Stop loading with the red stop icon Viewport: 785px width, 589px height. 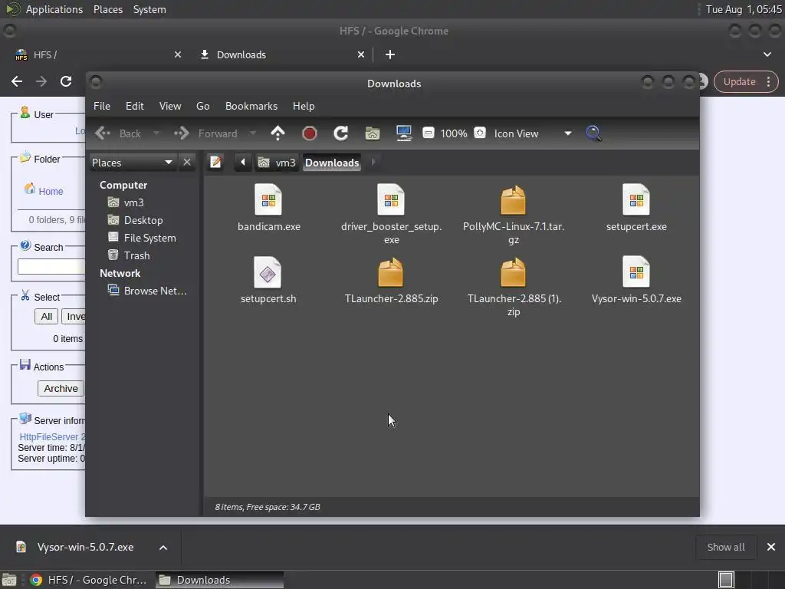pyautogui.click(x=310, y=133)
